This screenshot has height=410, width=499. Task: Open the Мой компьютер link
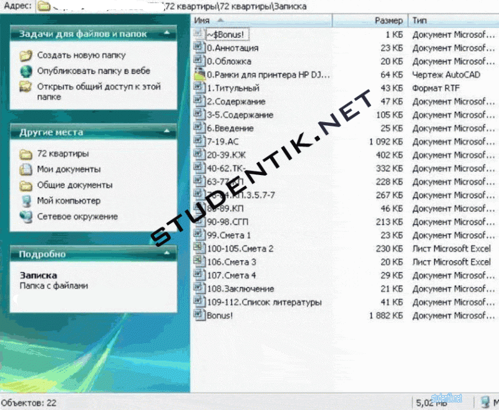(69, 201)
